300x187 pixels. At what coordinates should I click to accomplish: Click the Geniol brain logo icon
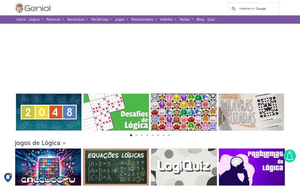(x=19, y=8)
